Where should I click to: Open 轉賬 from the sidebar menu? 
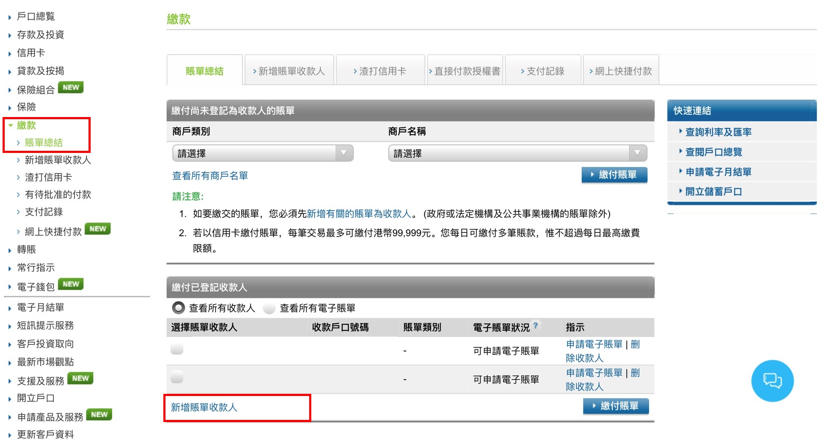tap(27, 249)
